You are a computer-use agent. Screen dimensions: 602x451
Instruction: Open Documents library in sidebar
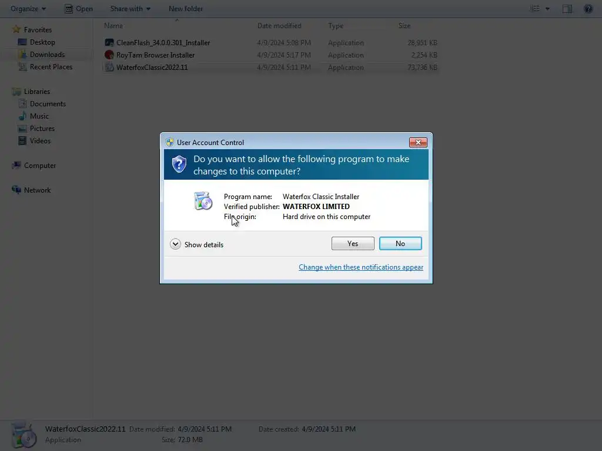point(48,103)
